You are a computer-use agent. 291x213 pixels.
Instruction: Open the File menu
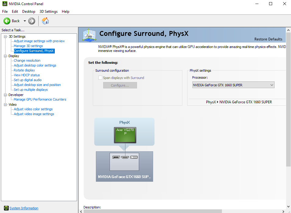pos(5,12)
